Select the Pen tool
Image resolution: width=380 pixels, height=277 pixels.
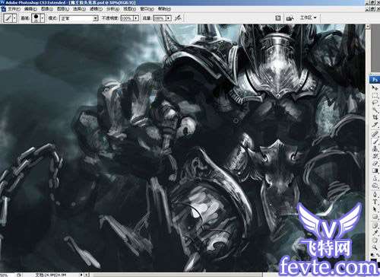click(375, 195)
